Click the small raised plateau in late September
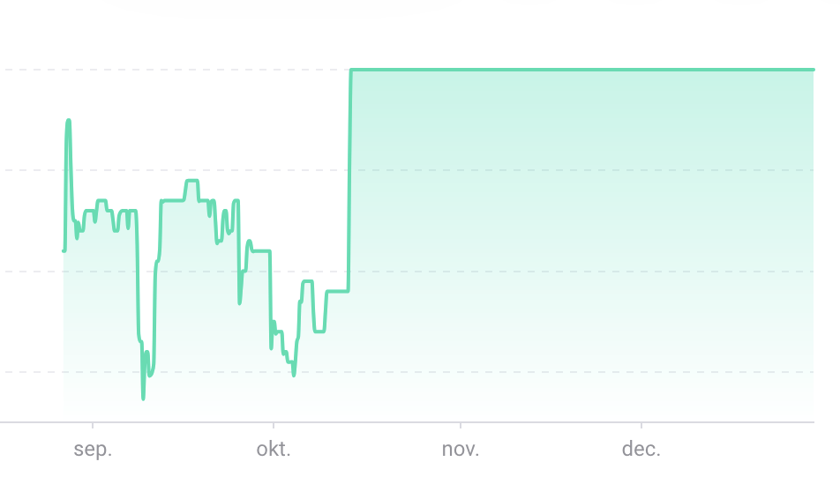The width and height of the screenshot is (840, 499). [x=191, y=182]
